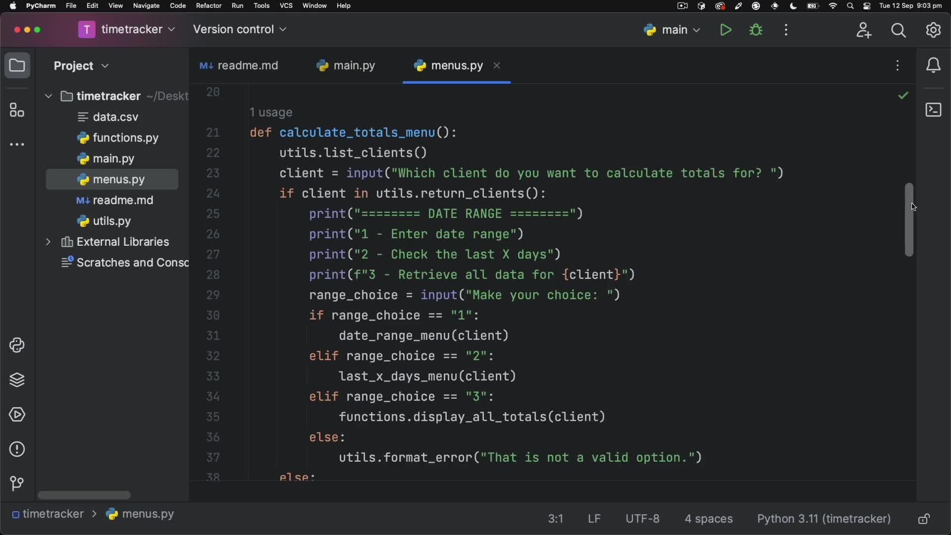Open the Terminal panel icon
The image size is (951, 535).
click(x=933, y=109)
